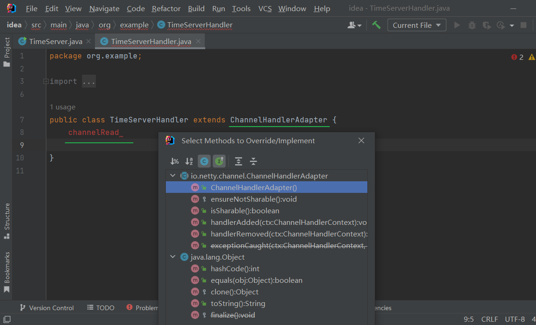Toggle Show Interfaces button in dialog
The width and height of the screenshot is (536, 325).
coord(219,161)
